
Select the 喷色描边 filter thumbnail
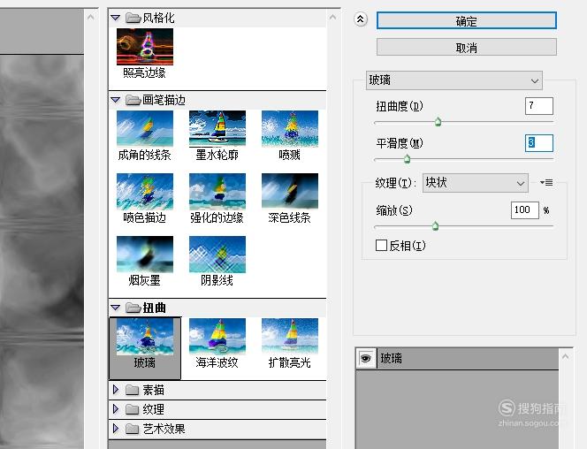[x=144, y=191]
